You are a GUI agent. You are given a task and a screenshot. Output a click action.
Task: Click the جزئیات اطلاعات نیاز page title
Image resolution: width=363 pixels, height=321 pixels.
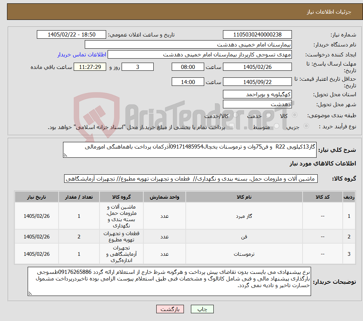point(329,12)
